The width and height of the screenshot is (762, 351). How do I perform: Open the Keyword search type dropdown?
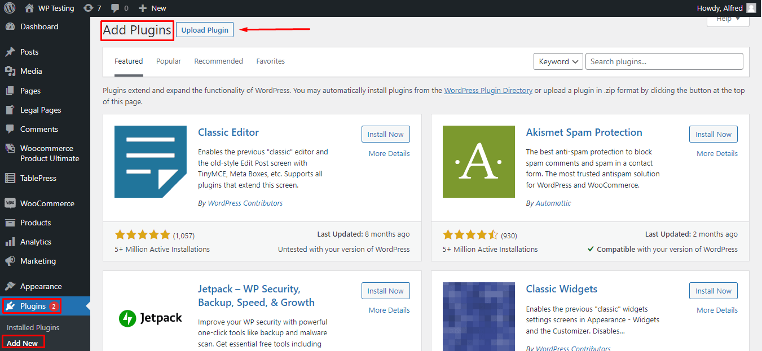[x=558, y=61]
